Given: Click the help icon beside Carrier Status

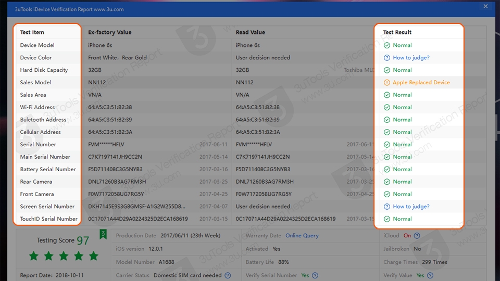Looking at the screenshot, I should [x=228, y=275].
